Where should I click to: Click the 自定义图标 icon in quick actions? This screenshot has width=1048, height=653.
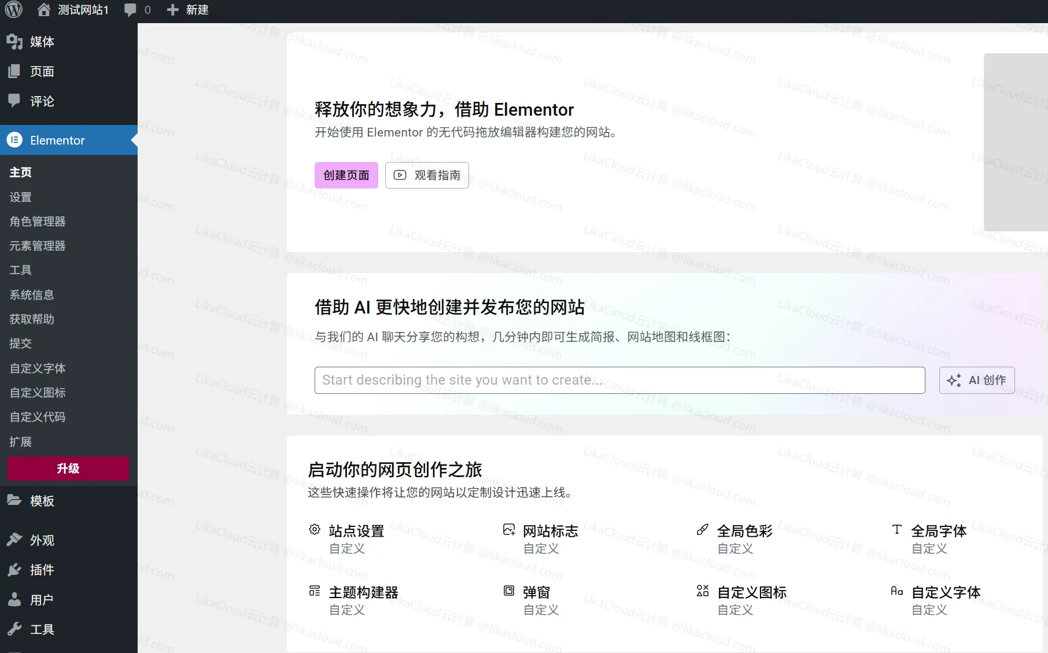click(x=702, y=591)
